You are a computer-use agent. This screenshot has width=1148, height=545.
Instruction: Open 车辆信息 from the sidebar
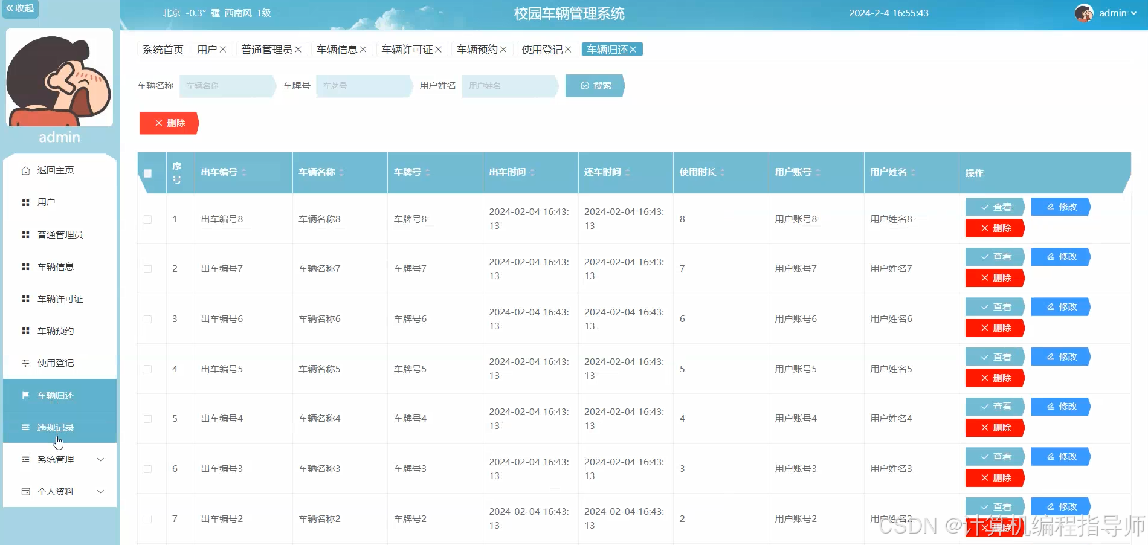pyautogui.click(x=56, y=266)
